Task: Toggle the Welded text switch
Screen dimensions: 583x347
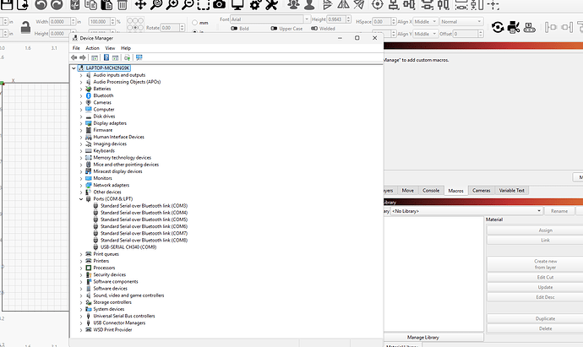Action: [314, 28]
